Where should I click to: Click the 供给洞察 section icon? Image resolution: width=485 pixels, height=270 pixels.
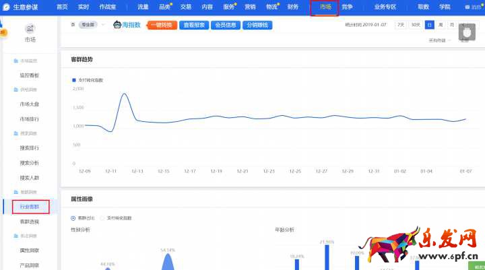point(15,90)
